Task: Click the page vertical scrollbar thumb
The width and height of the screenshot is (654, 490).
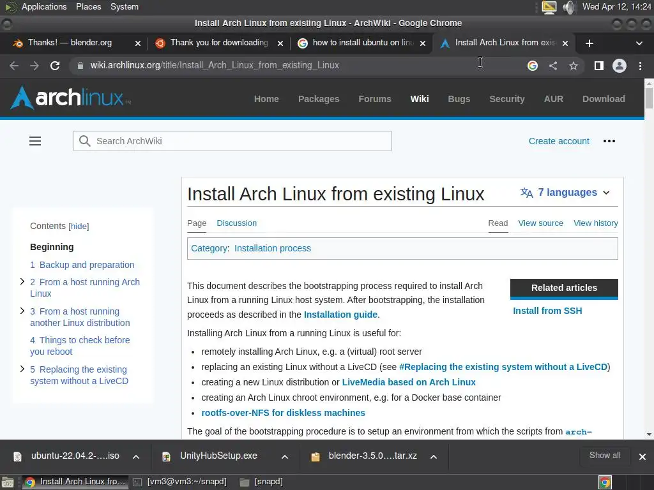Action: click(x=649, y=98)
